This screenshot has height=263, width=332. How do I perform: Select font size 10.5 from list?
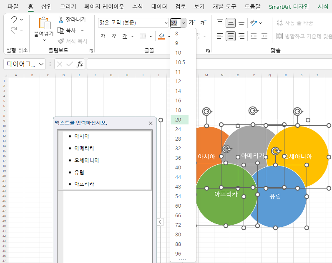pyautogui.click(x=179, y=62)
